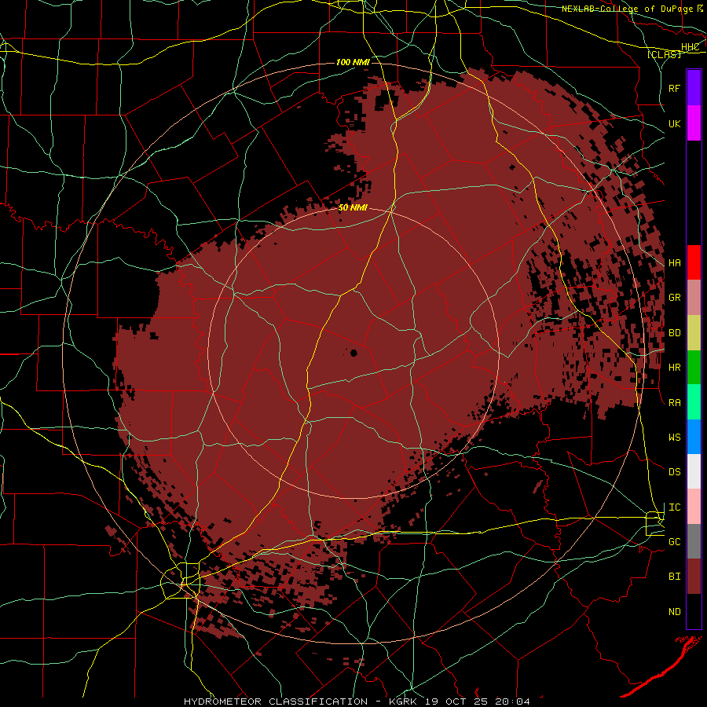Click the GR legend label
707x707 pixels.
pos(674,298)
